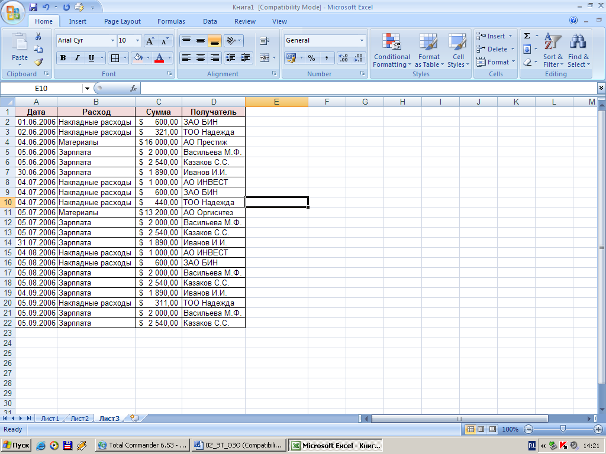Image resolution: width=606 pixels, height=454 pixels.
Task: Toggle align text left
Action: (x=186, y=59)
